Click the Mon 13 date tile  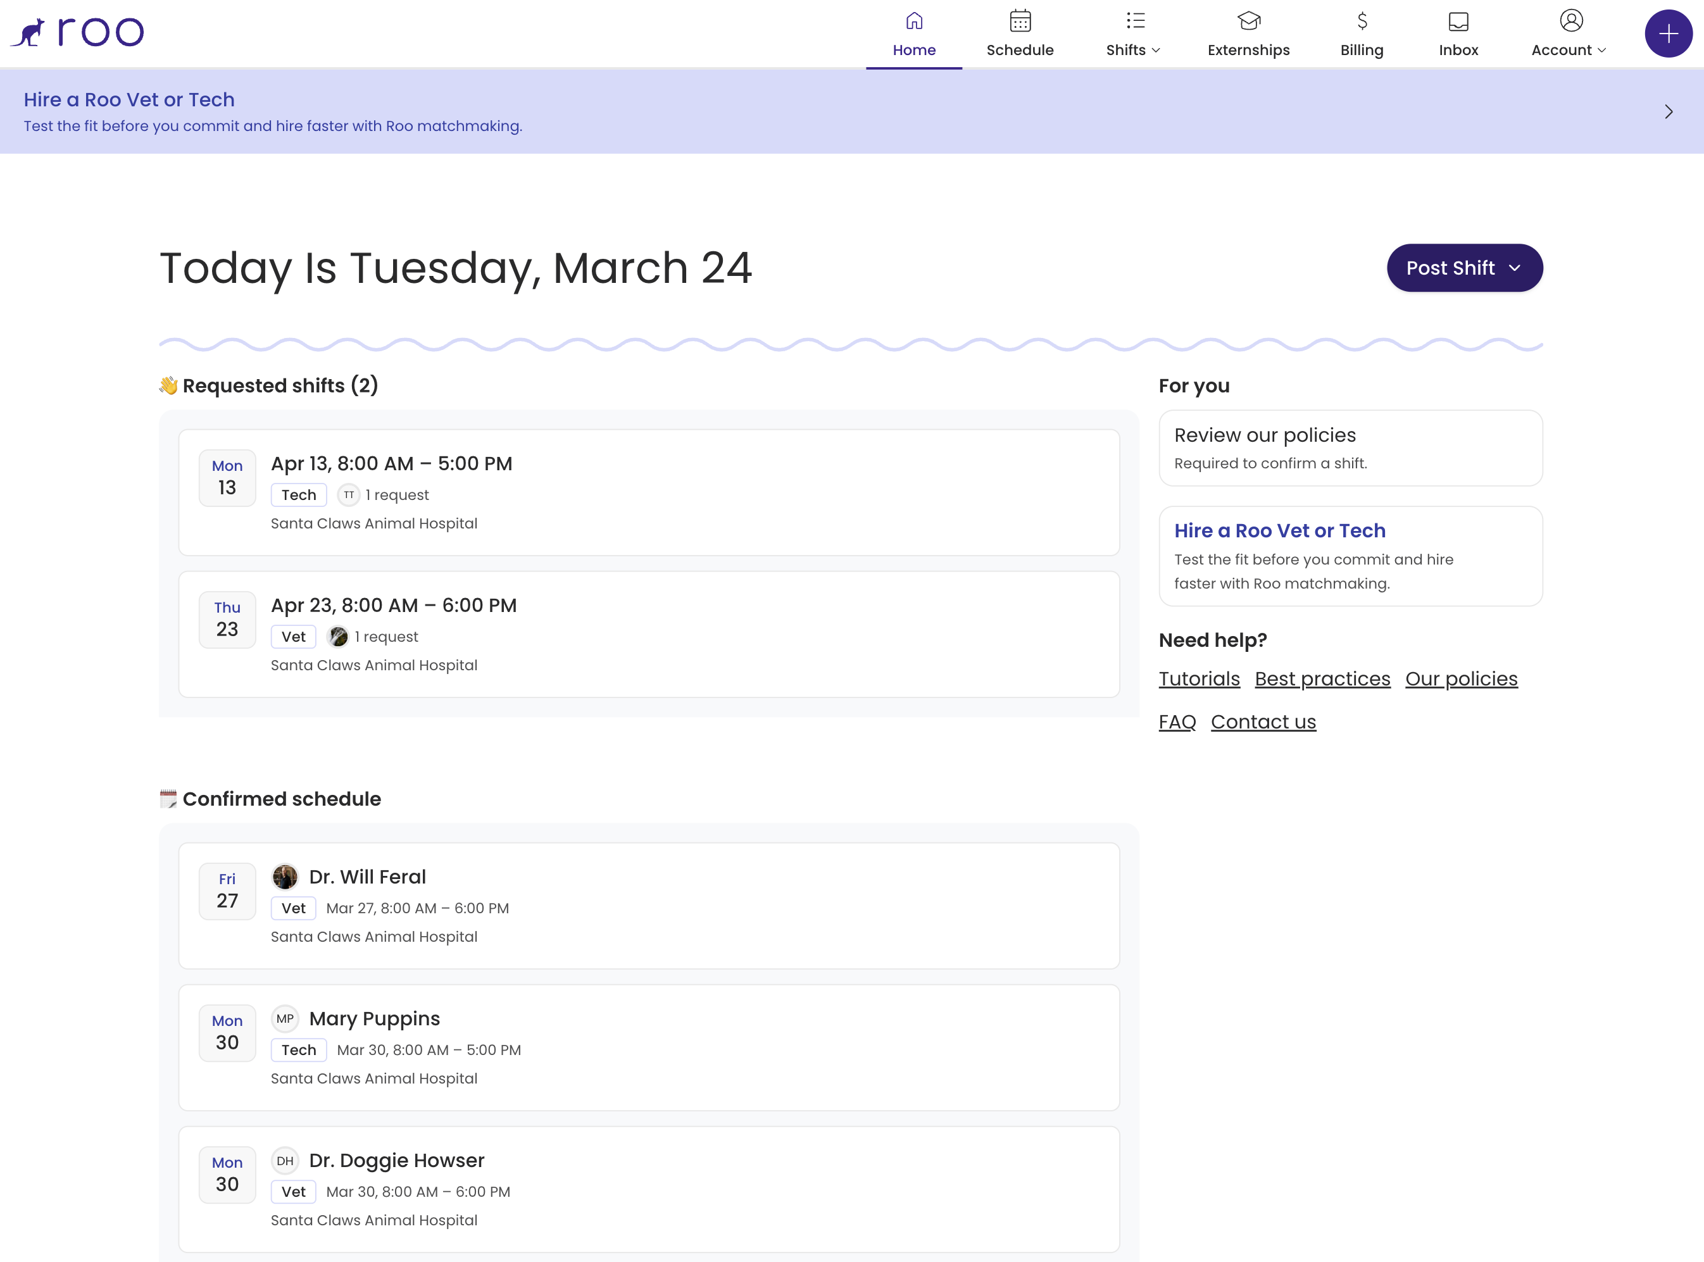pos(227,478)
